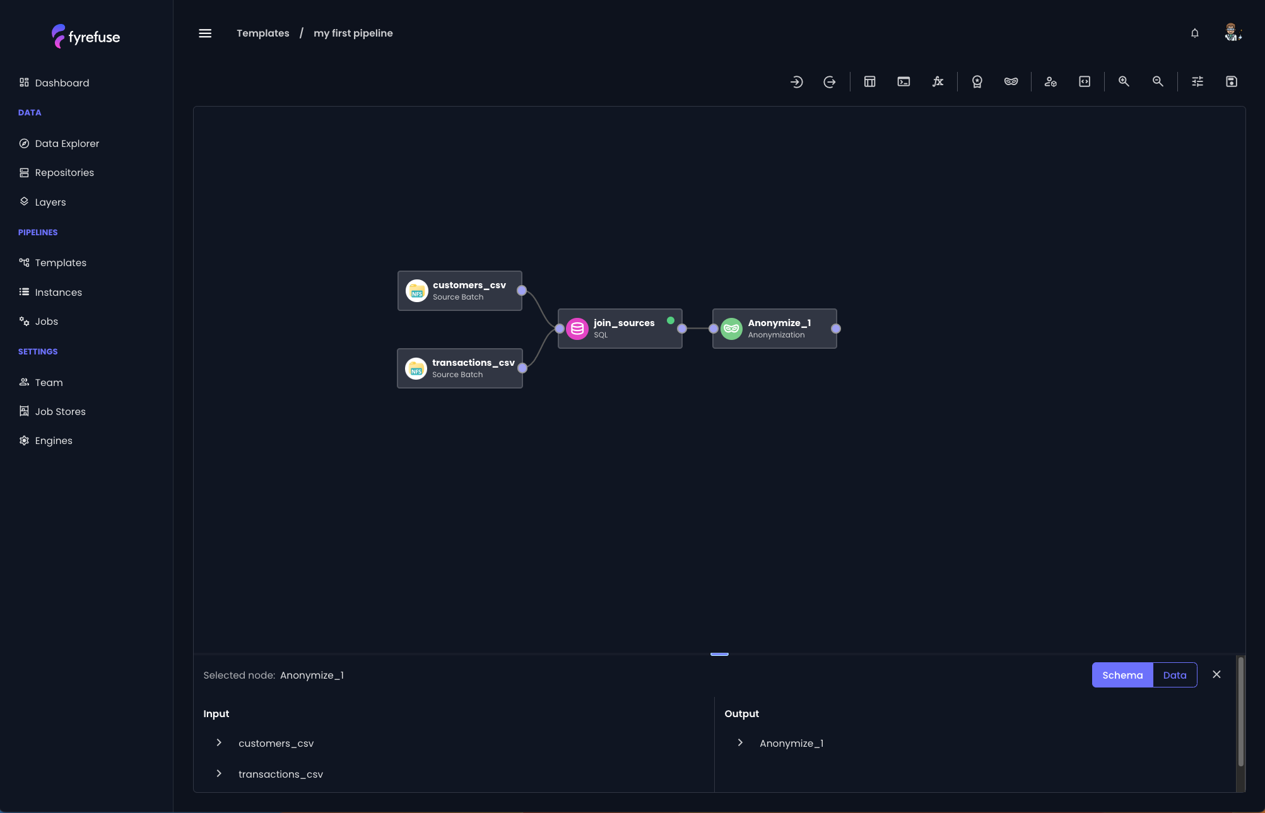
Task: Click the customers_csv NFS source icon
Action: [416, 291]
